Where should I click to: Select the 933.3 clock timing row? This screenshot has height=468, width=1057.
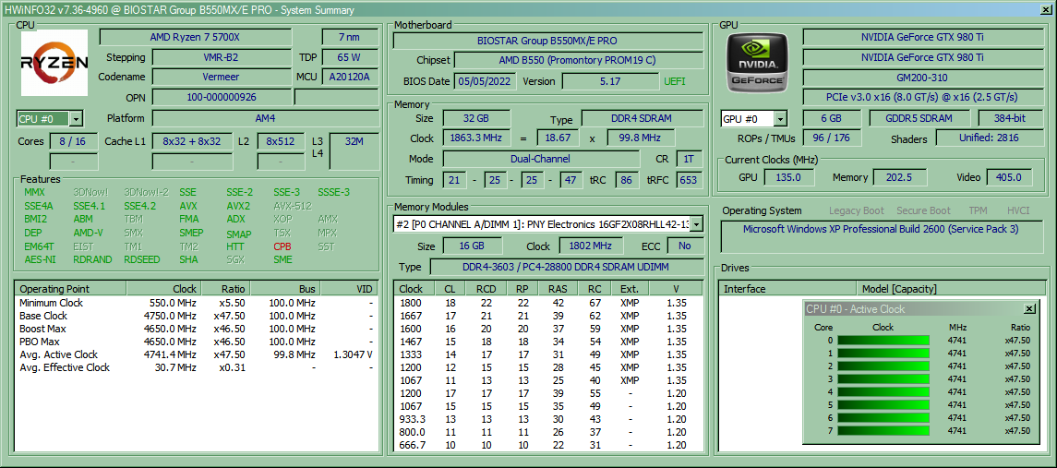point(547,419)
